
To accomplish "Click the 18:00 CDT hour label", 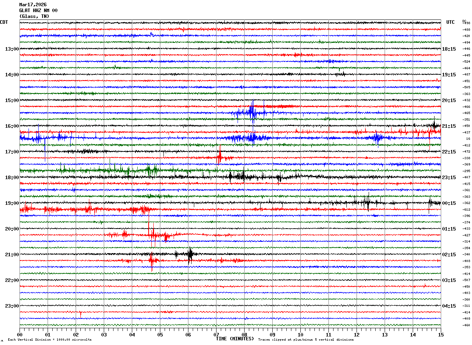I will point(12,178).
